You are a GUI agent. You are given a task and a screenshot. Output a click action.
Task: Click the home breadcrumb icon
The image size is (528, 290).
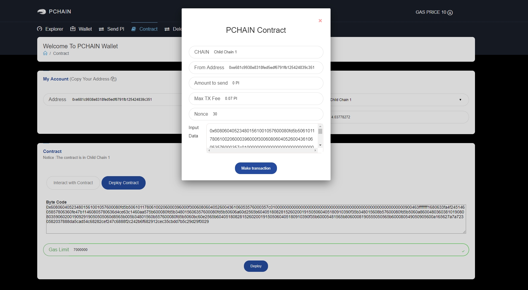tap(45, 53)
